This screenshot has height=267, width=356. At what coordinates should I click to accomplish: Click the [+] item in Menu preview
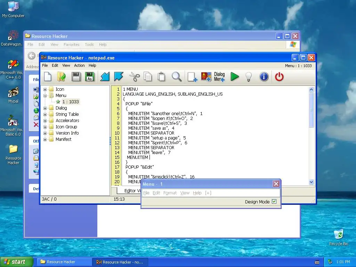coord(208,193)
